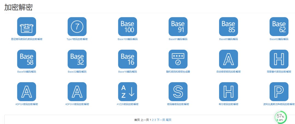Open 密码棒密码加密/解密 link
The image size is (295, 124).
pos(178,104)
